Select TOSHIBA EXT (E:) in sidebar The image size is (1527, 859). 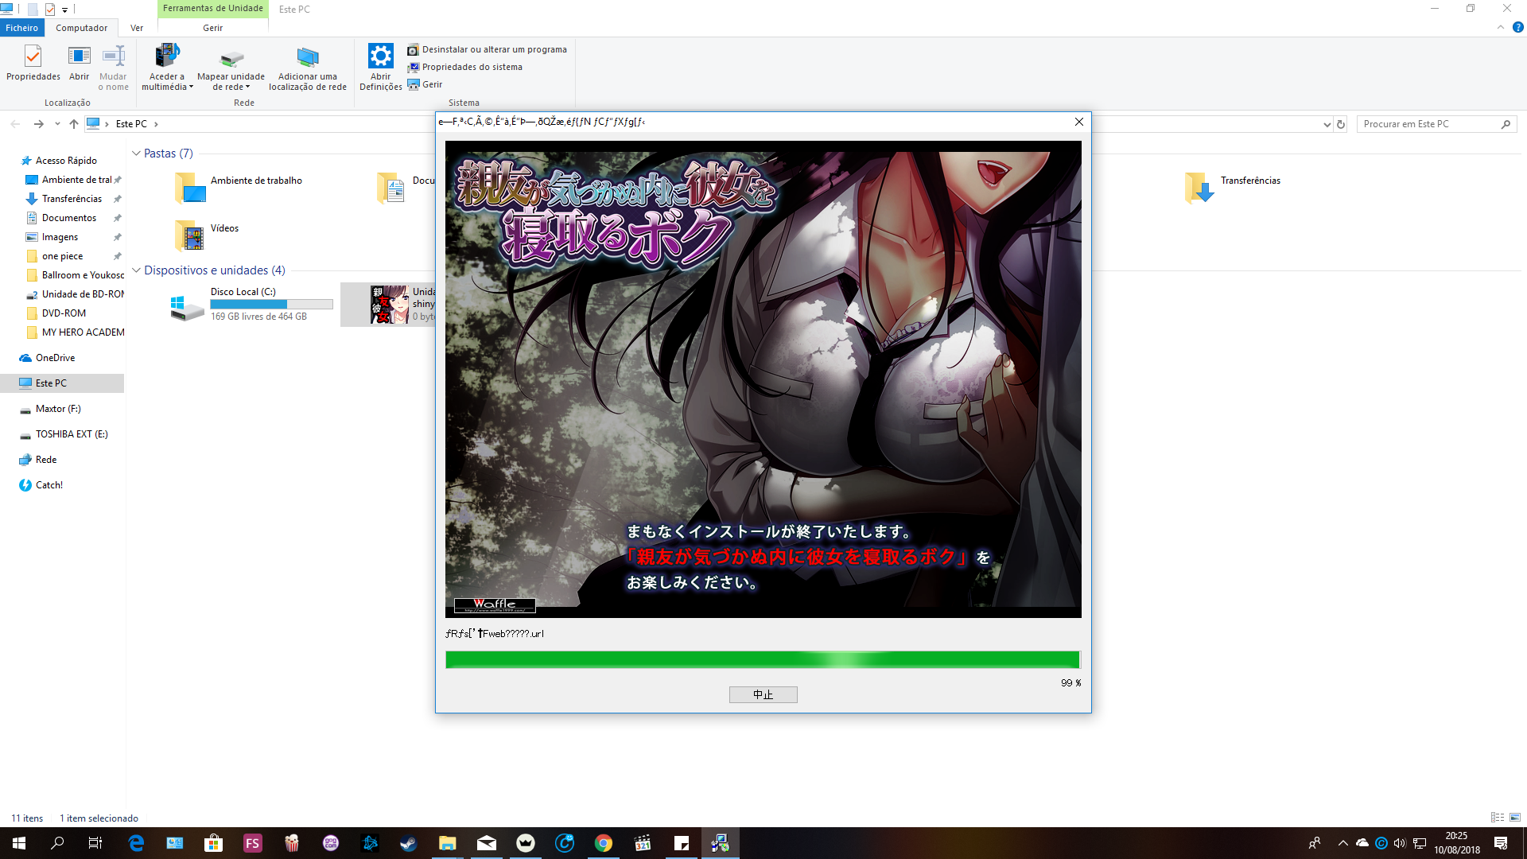[x=71, y=434]
